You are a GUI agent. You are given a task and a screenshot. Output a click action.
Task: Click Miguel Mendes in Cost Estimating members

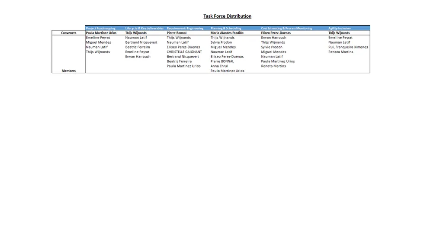(x=274, y=52)
